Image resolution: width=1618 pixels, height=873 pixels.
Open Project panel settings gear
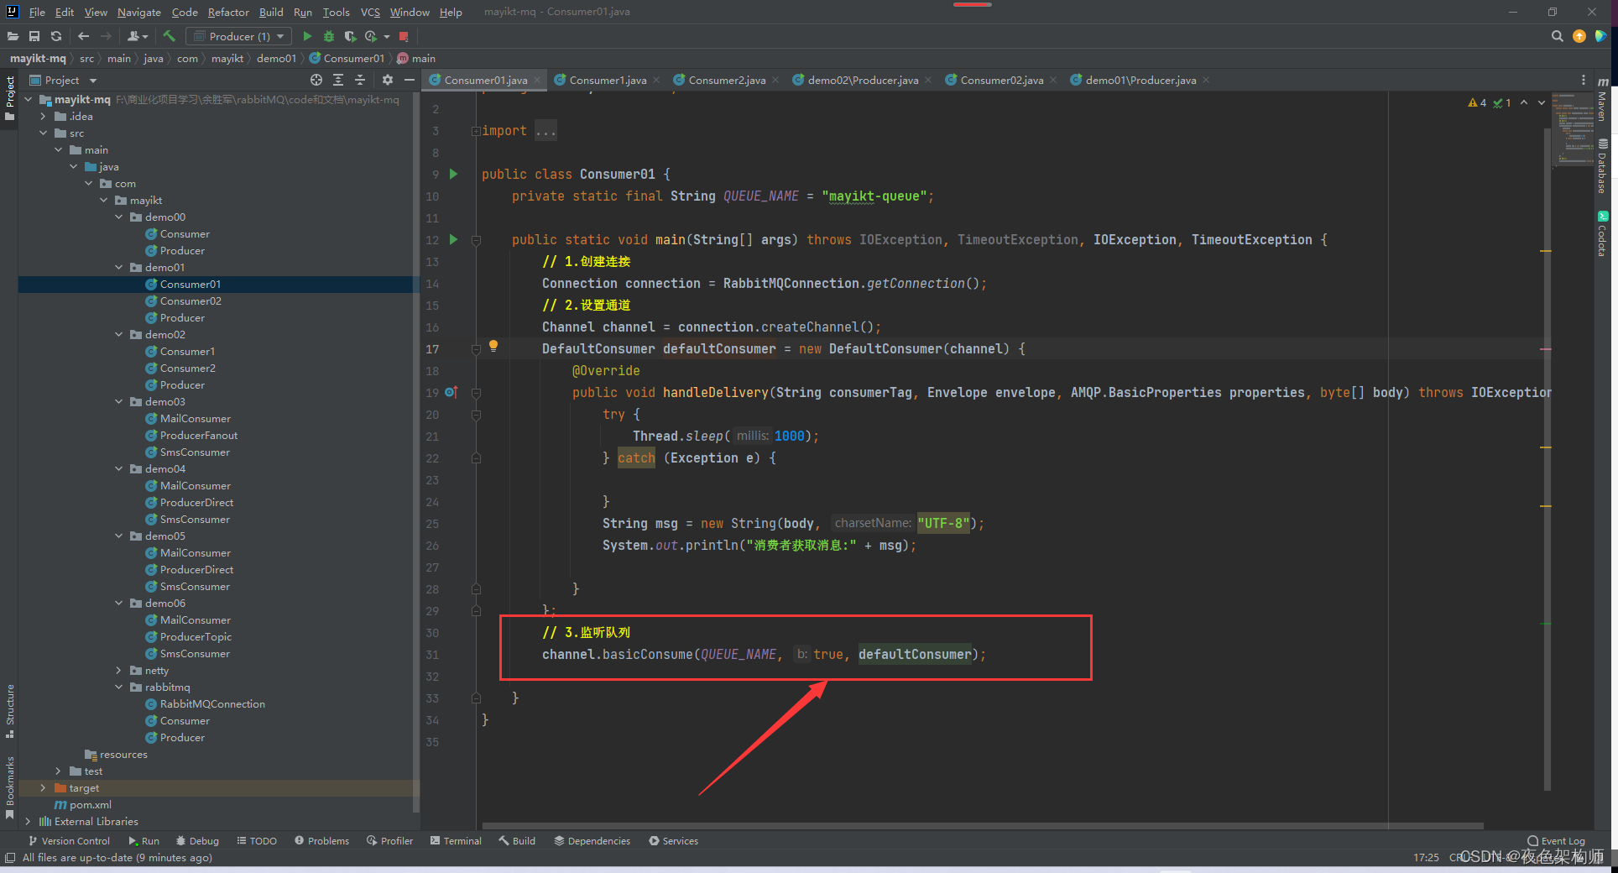click(387, 80)
